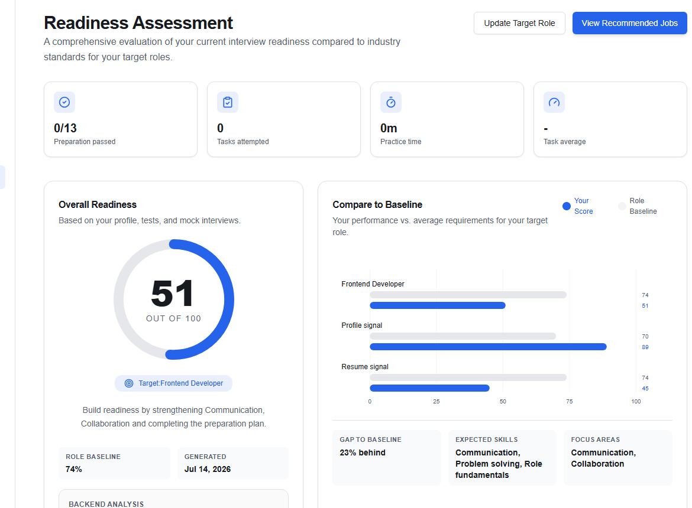The image size is (692, 508).
Task: Click the Profile signal gray baseline bar
Action: (463, 336)
